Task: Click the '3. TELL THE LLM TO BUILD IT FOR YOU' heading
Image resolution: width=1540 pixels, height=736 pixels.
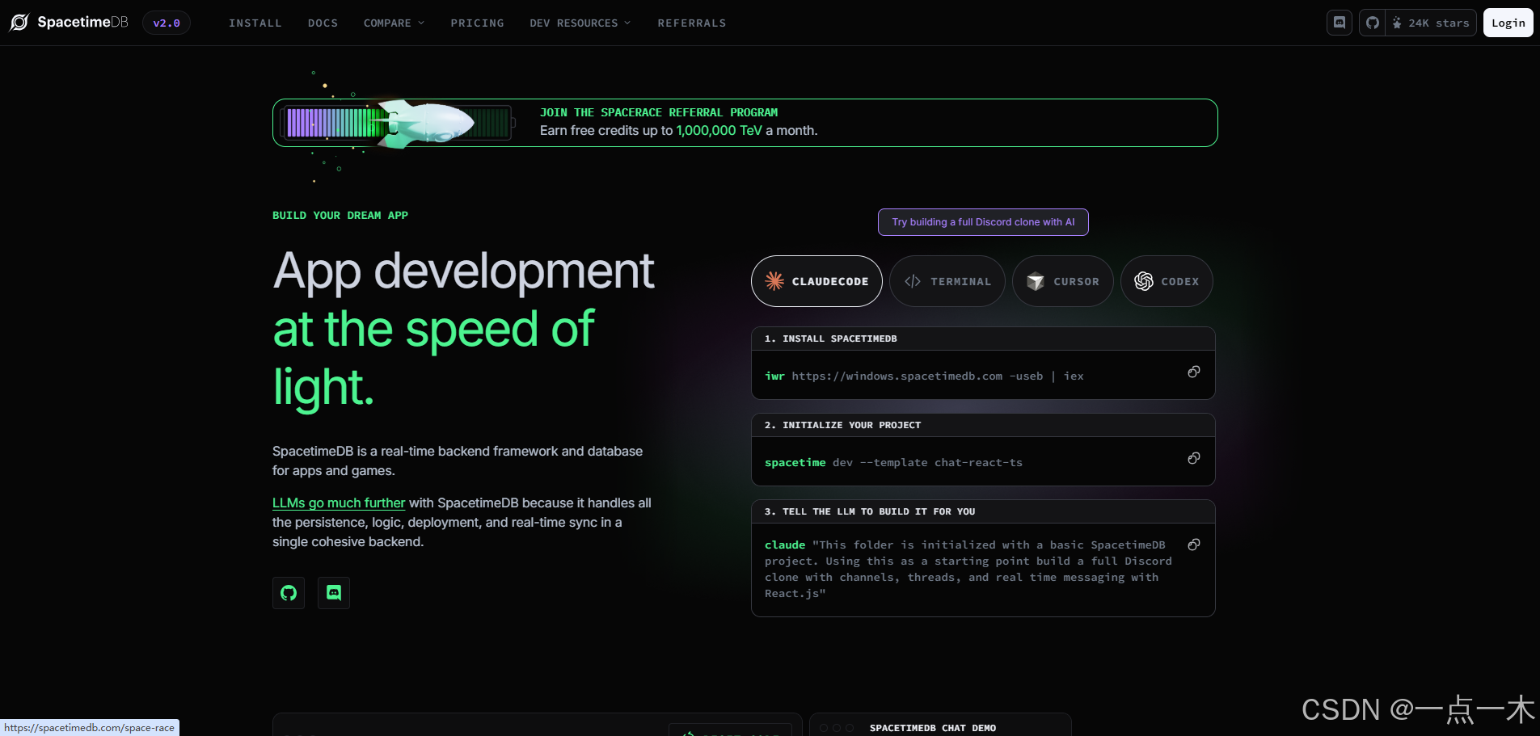Action: click(870, 511)
